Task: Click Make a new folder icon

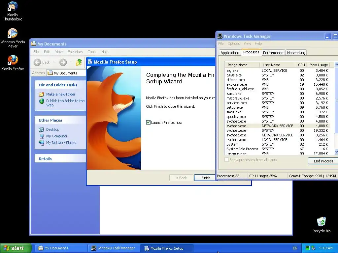Action: coord(42,94)
